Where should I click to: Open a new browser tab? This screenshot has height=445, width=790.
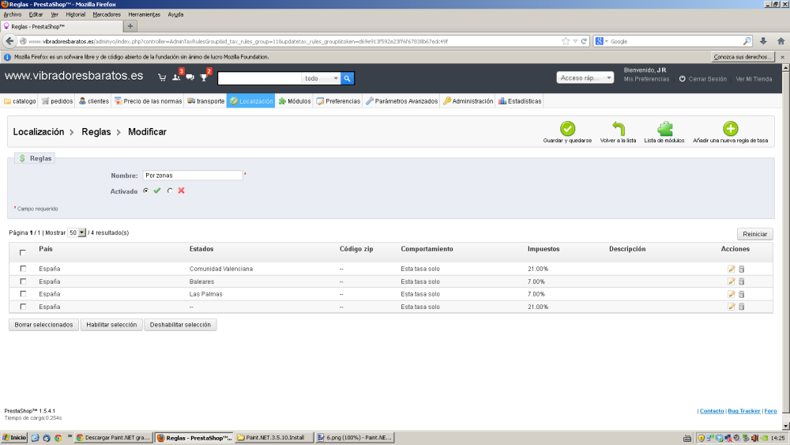[130, 26]
